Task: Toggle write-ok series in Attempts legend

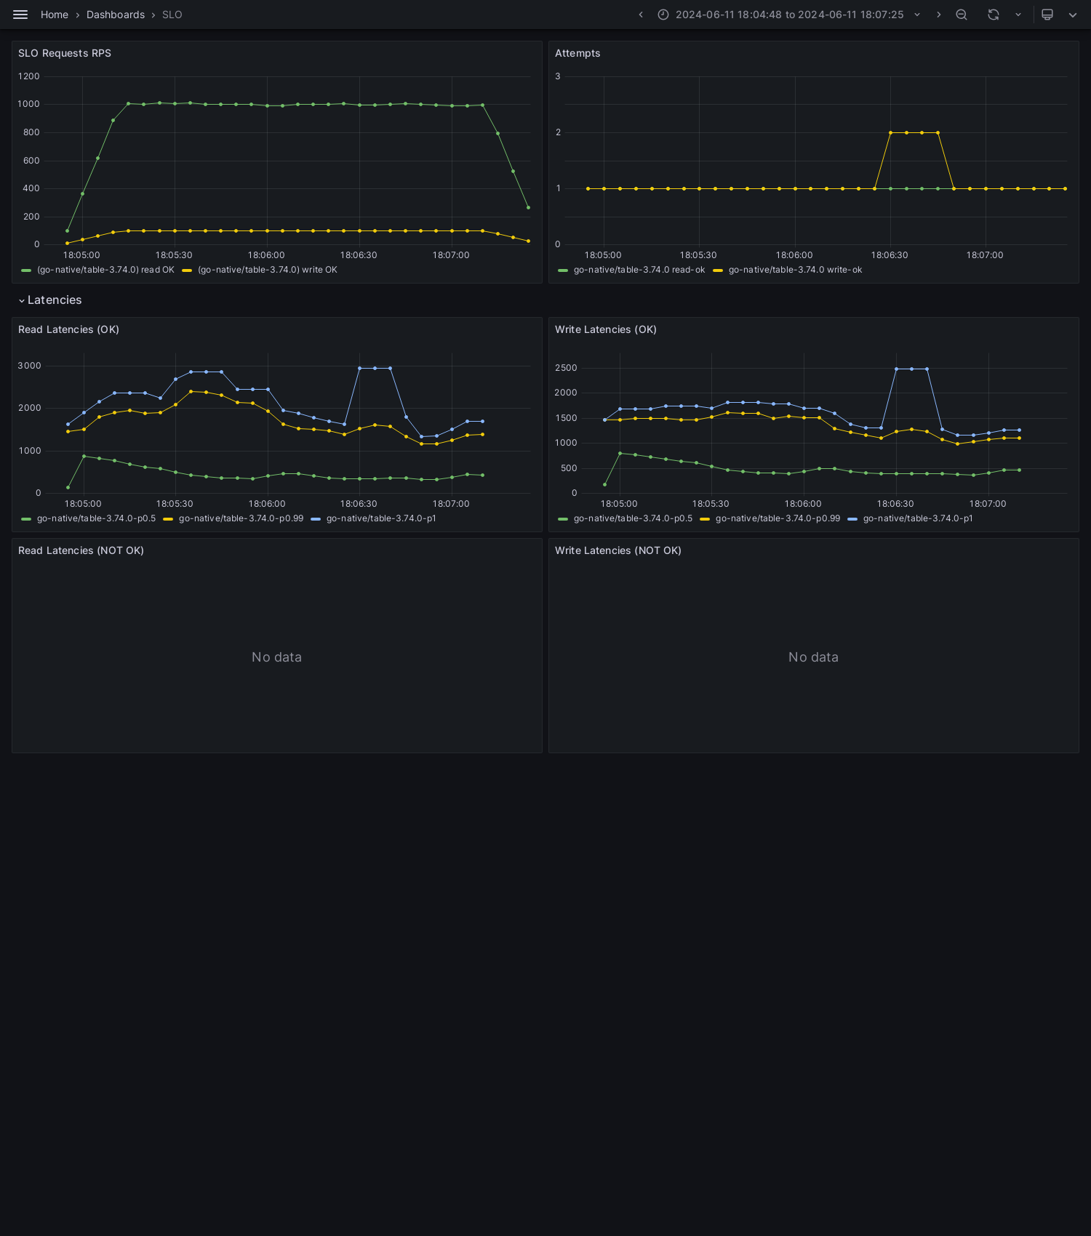Action: (x=795, y=270)
